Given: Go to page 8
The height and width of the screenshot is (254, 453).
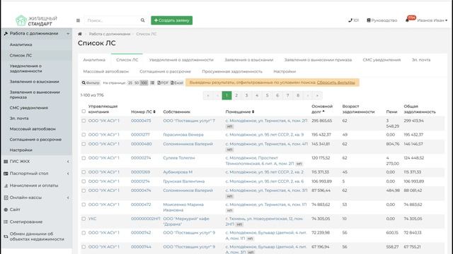Looking at the screenshot, I should 298,95.
